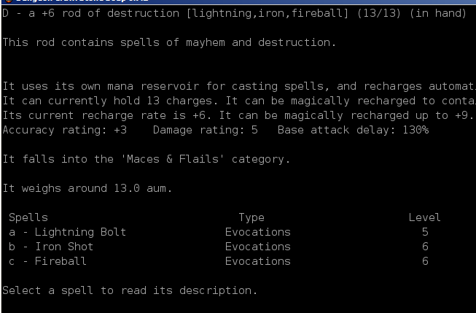Select the Lightning Bolt spell entry

coord(67,232)
